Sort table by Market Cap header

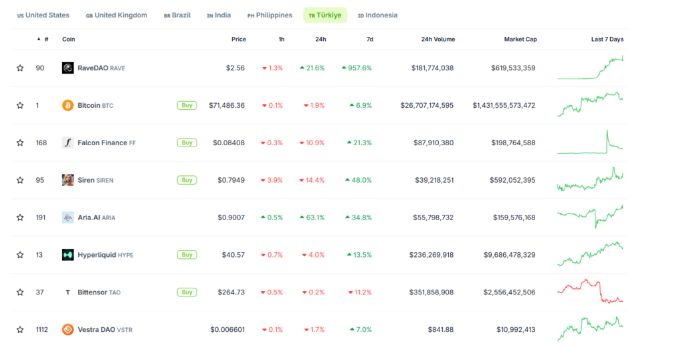tap(520, 39)
